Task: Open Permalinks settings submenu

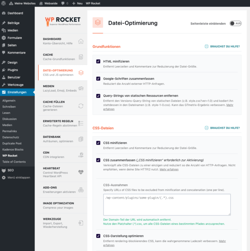Action: pyautogui.click(x=10, y=131)
